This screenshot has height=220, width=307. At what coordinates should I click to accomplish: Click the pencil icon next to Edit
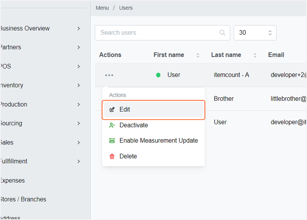click(x=112, y=109)
